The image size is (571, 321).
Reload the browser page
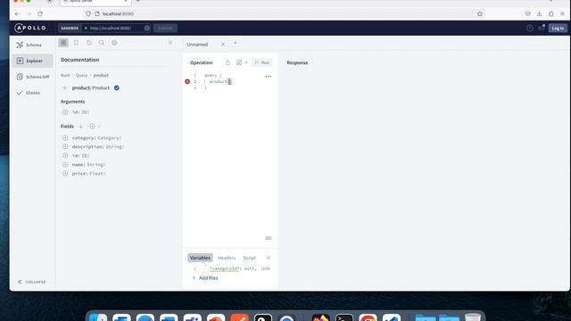point(40,14)
